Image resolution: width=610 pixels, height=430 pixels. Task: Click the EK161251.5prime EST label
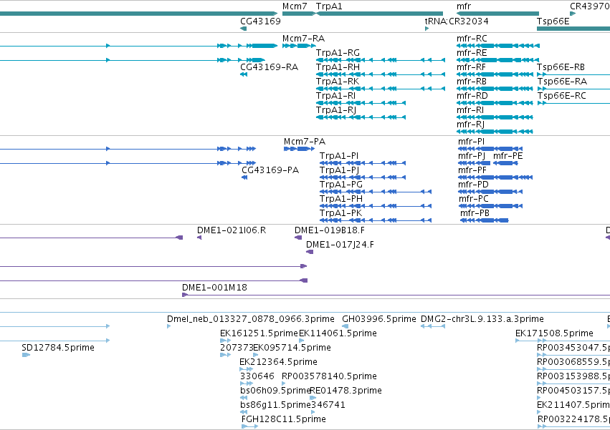tap(259, 333)
